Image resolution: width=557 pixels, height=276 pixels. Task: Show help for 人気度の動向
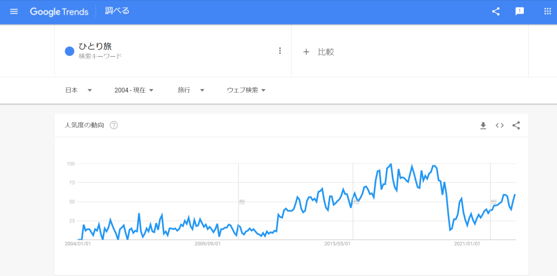pos(114,126)
